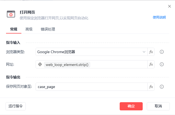Screen dimensions: 175x115
Task: Open the Google Chrome浏览器 combo box
Action: click(90, 52)
